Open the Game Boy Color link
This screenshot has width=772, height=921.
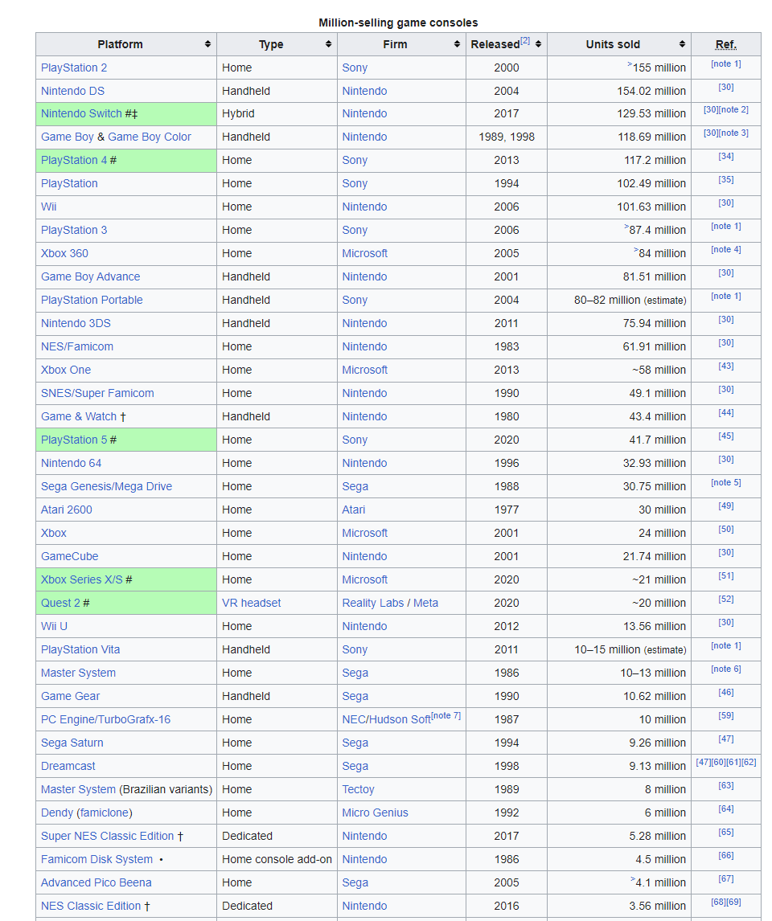[150, 137]
